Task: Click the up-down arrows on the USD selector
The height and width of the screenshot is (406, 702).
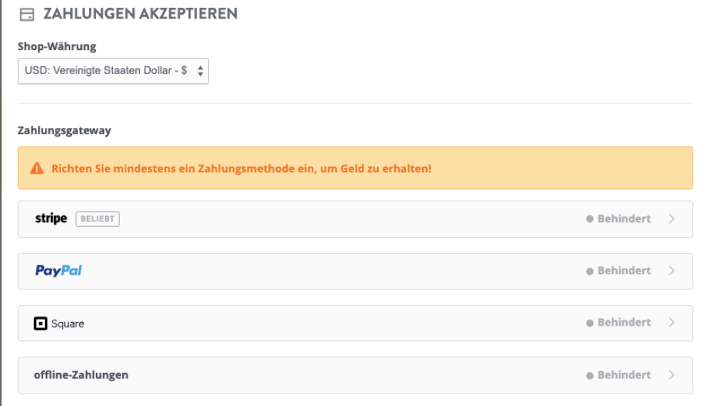Action: coord(200,71)
